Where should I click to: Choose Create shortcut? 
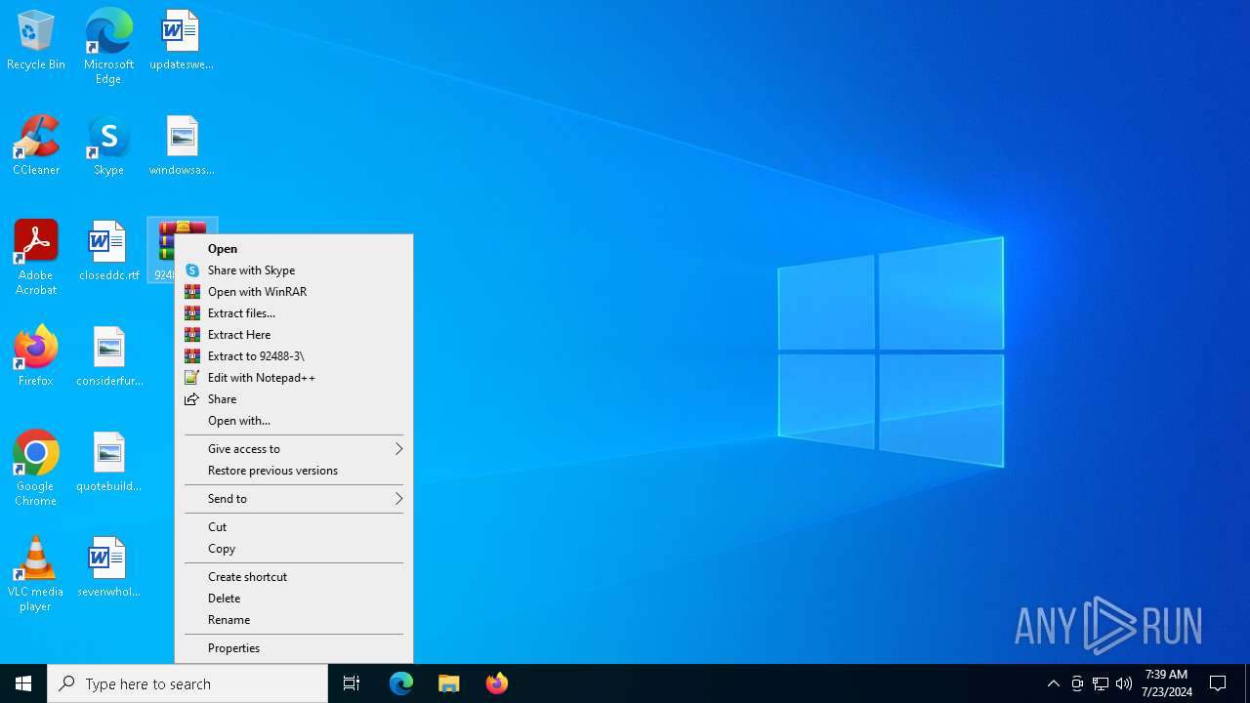(x=294, y=577)
